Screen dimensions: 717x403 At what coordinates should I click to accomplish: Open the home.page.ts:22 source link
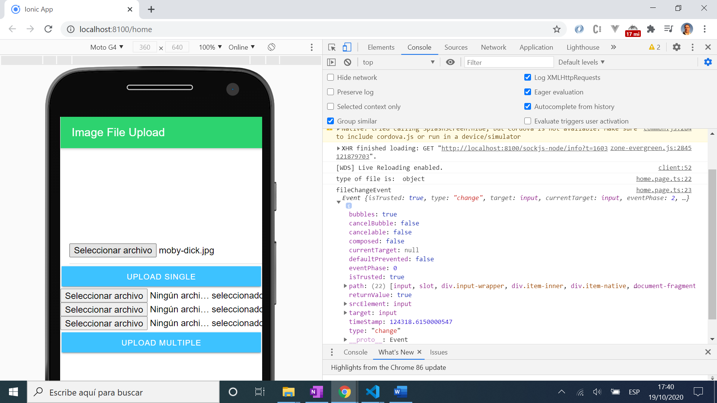(x=664, y=179)
